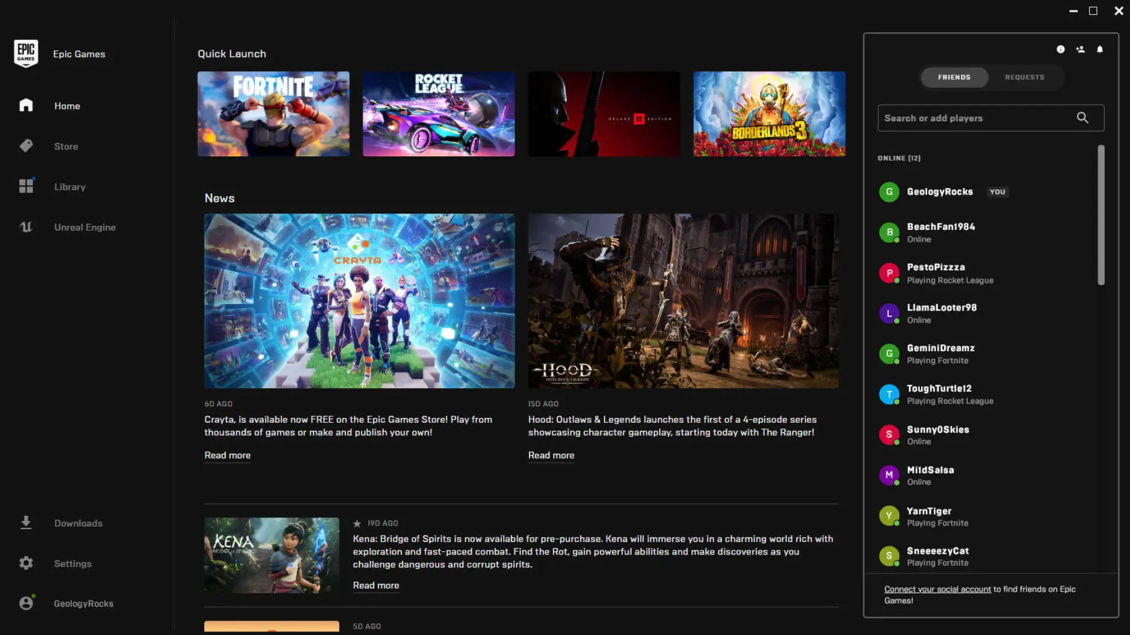Image resolution: width=1130 pixels, height=635 pixels.
Task: Open the Add Friend icon
Action: [x=1081, y=49]
